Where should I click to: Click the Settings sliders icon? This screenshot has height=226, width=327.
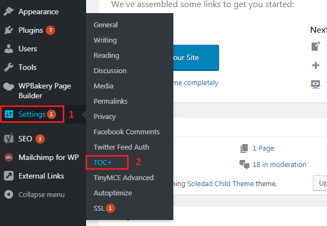[9, 114]
